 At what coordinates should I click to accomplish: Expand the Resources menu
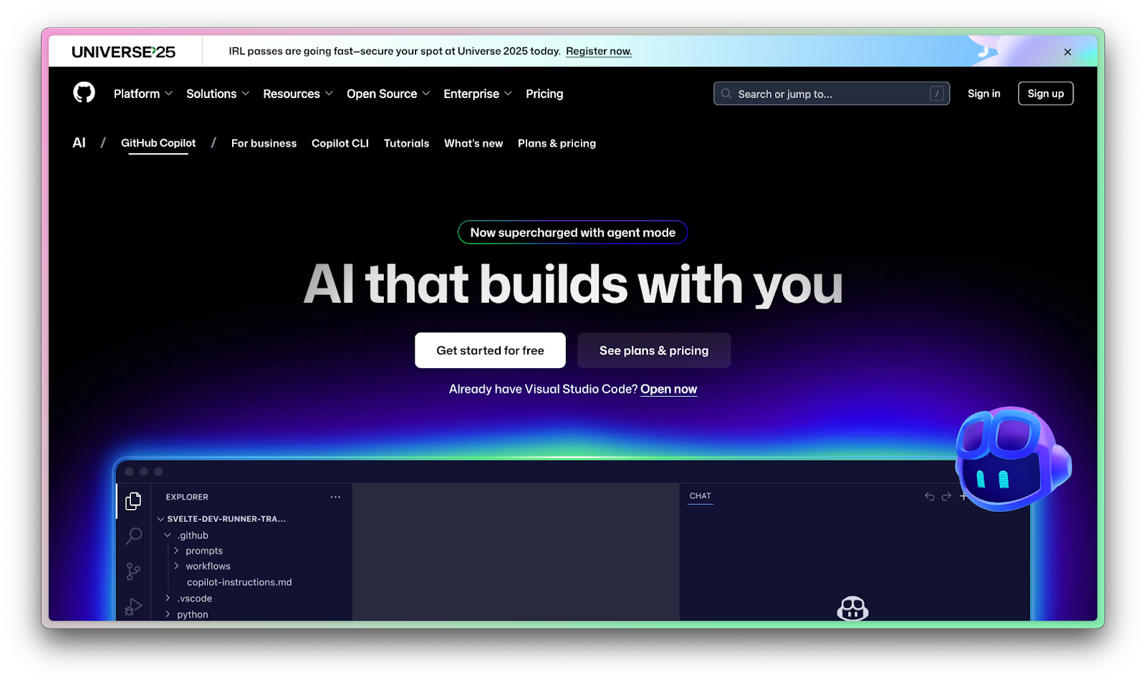point(298,94)
